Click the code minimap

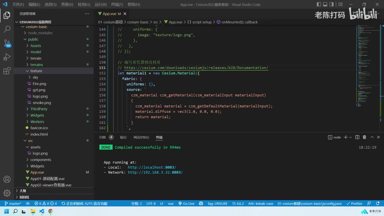pyautogui.click(x=368, y=66)
